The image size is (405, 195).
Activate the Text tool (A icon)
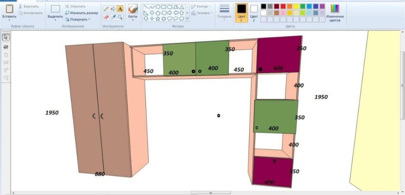120,9
